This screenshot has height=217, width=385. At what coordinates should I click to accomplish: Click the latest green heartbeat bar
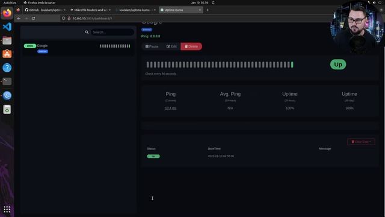point(292,64)
